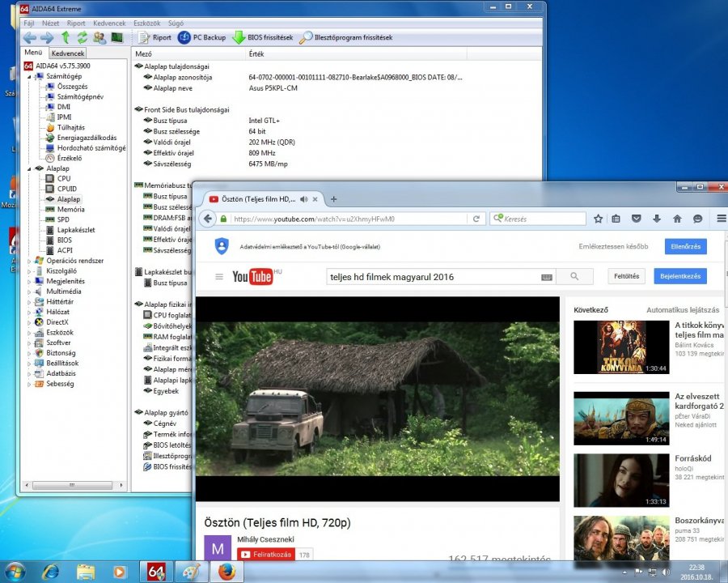
Task: Open the Fájl menu in AIDA64
Action: (x=29, y=23)
